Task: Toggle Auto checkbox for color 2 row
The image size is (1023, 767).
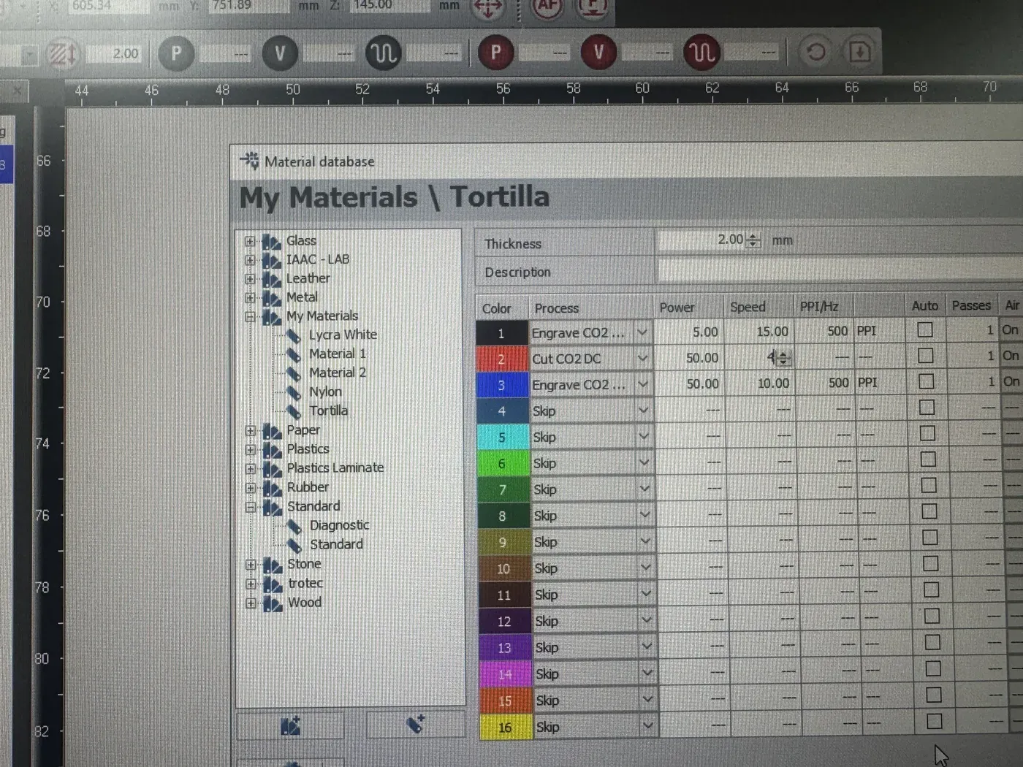Action: (x=926, y=355)
